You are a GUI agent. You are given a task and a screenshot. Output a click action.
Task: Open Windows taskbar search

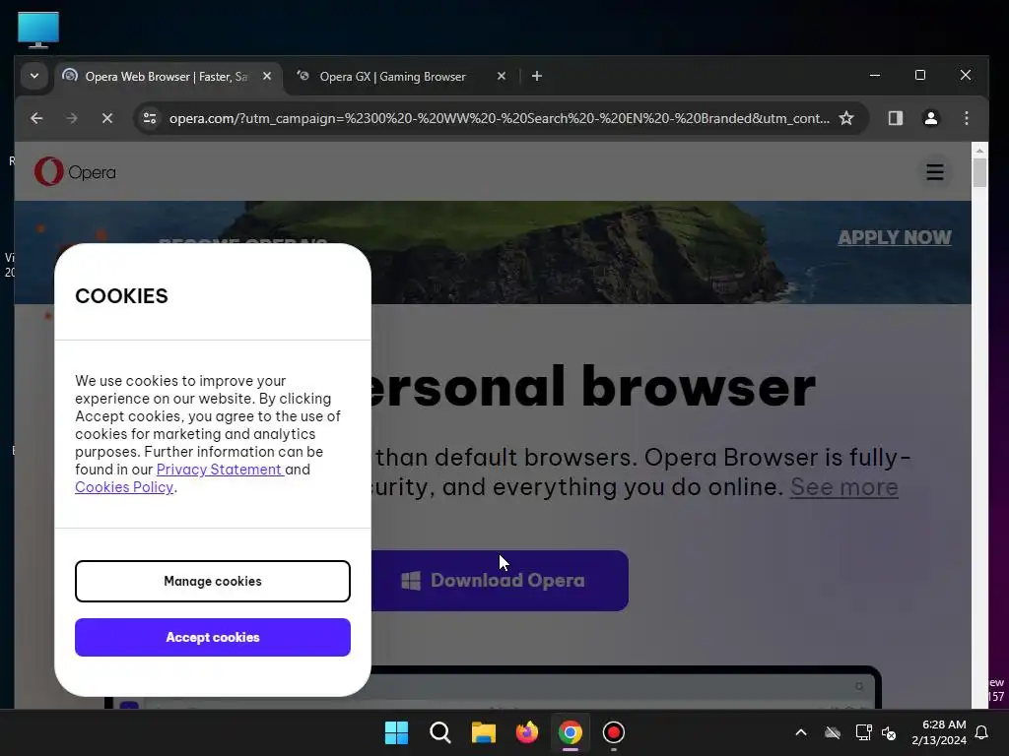pyautogui.click(x=440, y=732)
